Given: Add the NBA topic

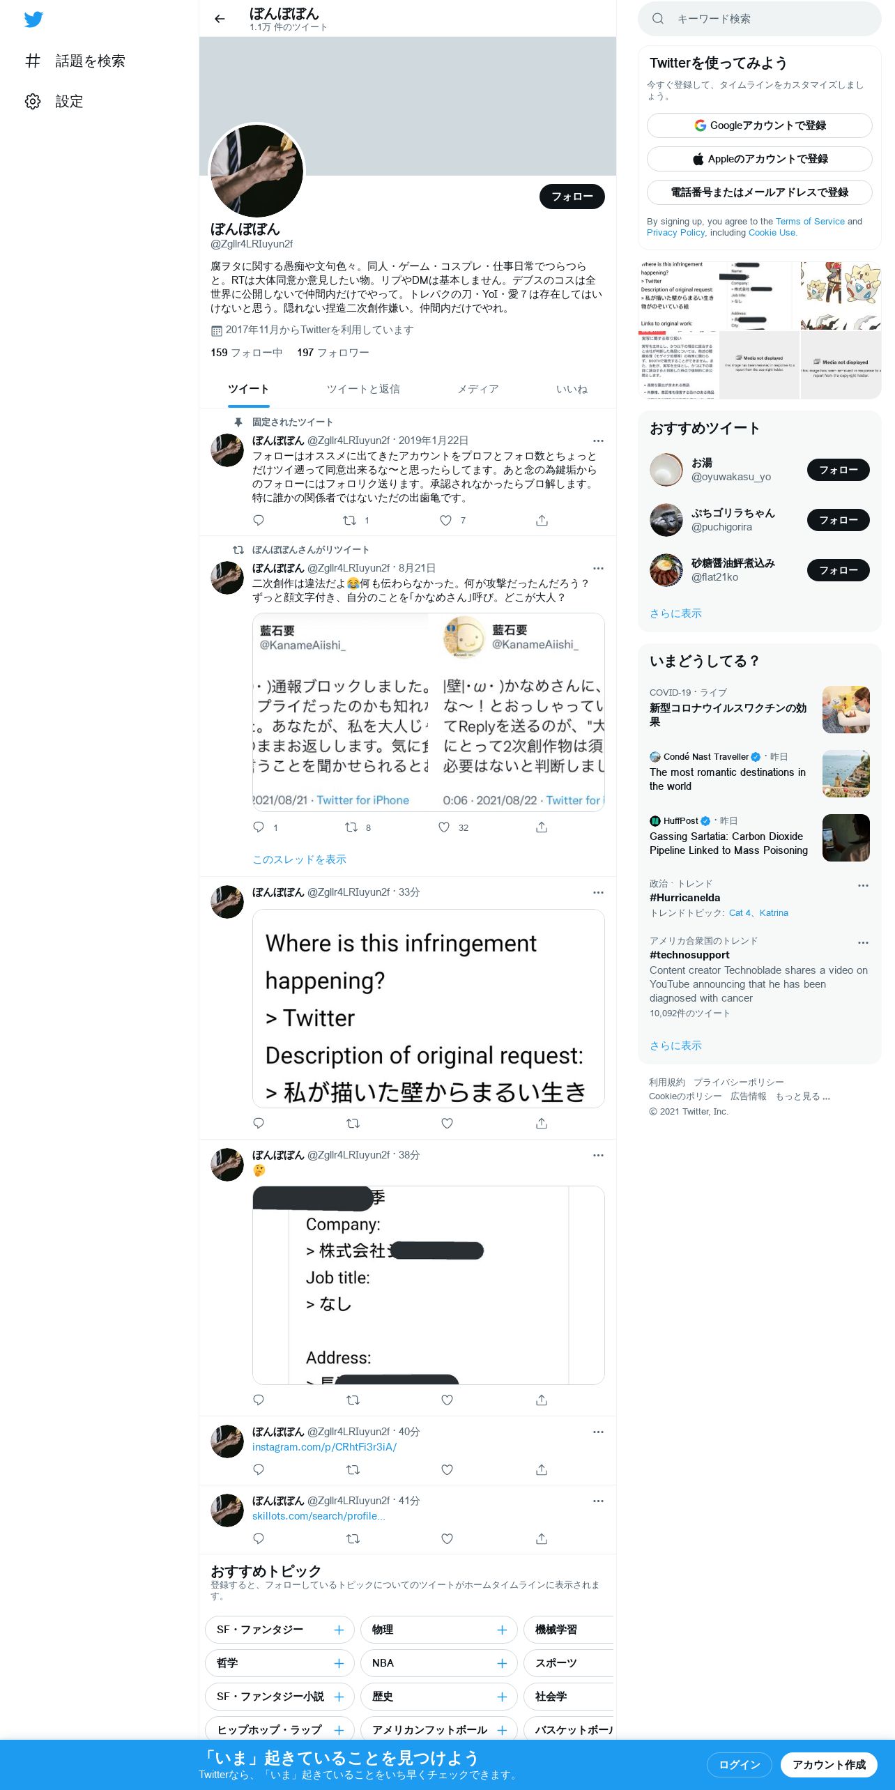Looking at the screenshot, I should pos(502,1663).
